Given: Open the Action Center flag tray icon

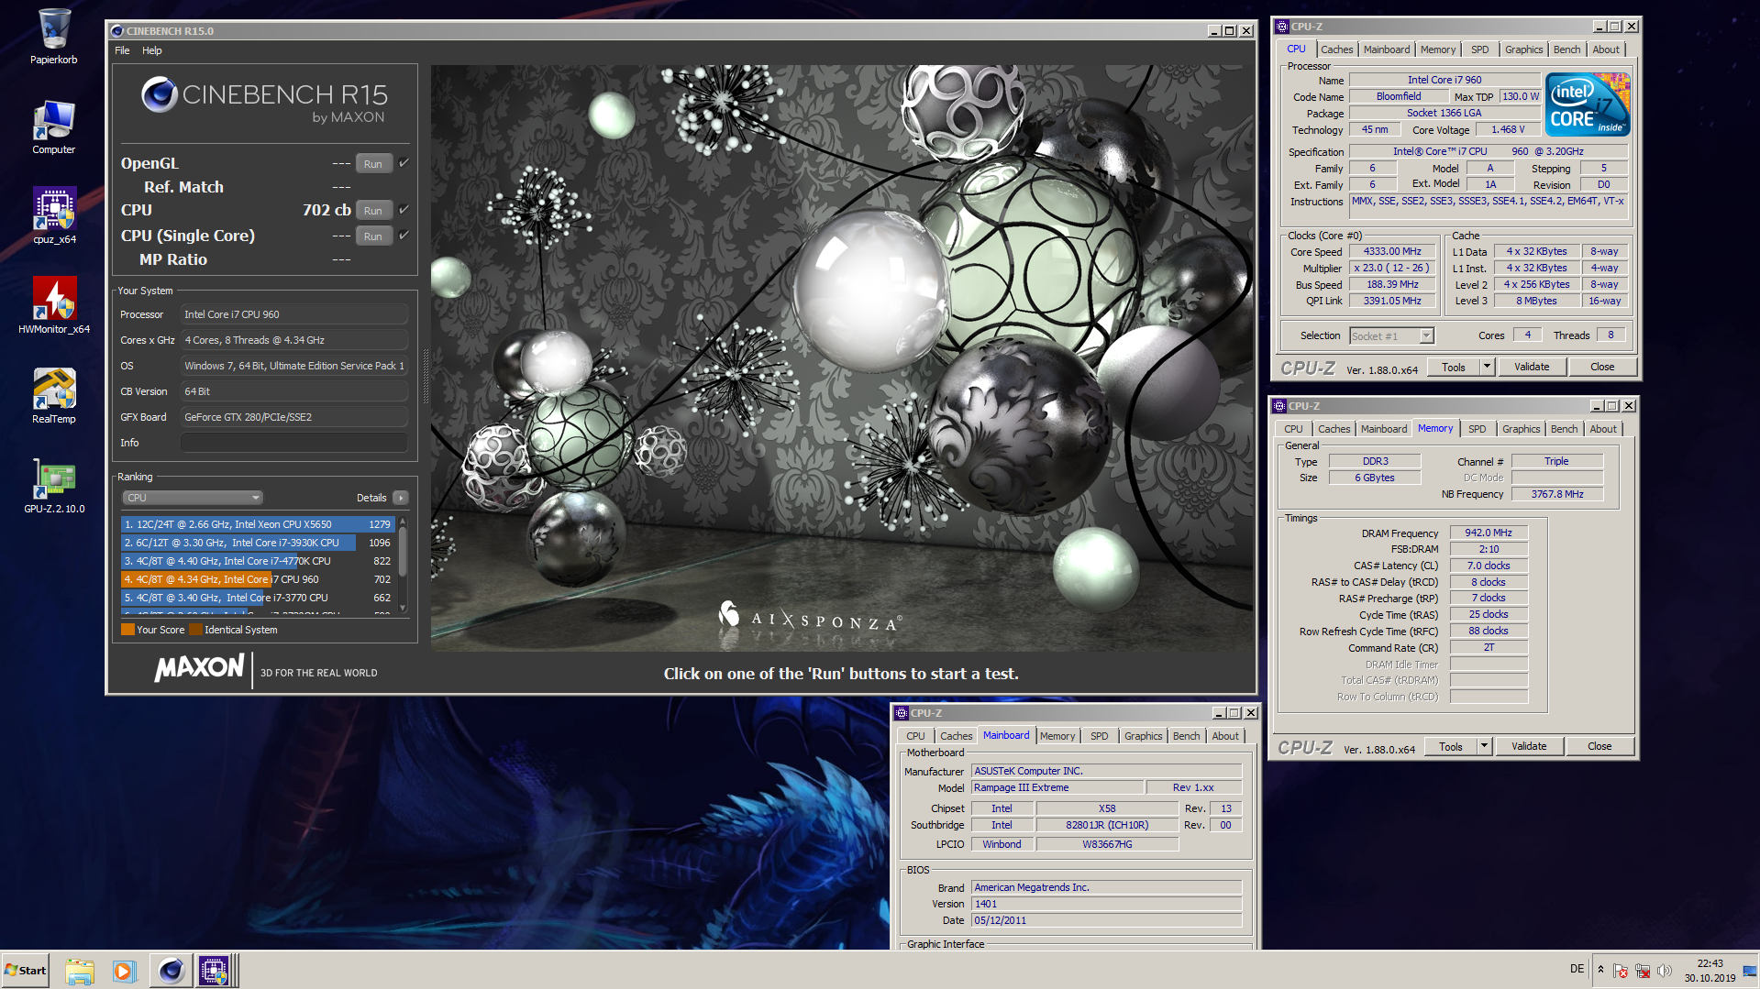Looking at the screenshot, I should click(x=1621, y=971).
